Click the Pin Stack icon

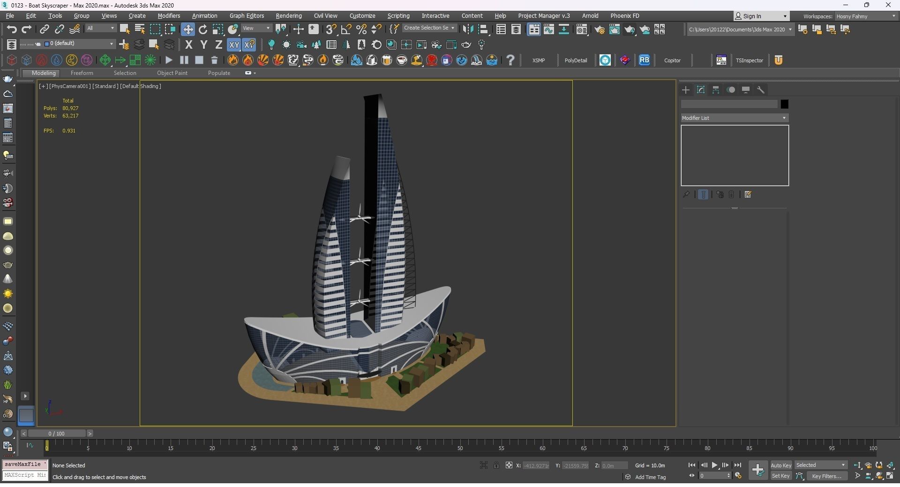pos(686,194)
